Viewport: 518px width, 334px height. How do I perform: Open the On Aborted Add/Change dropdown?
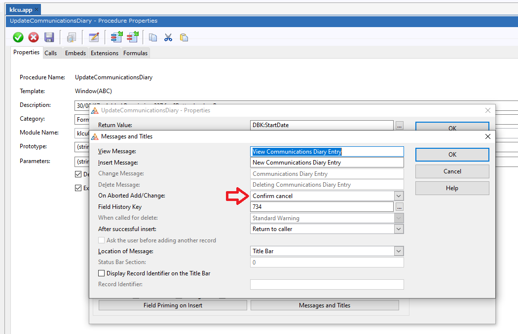click(x=399, y=196)
